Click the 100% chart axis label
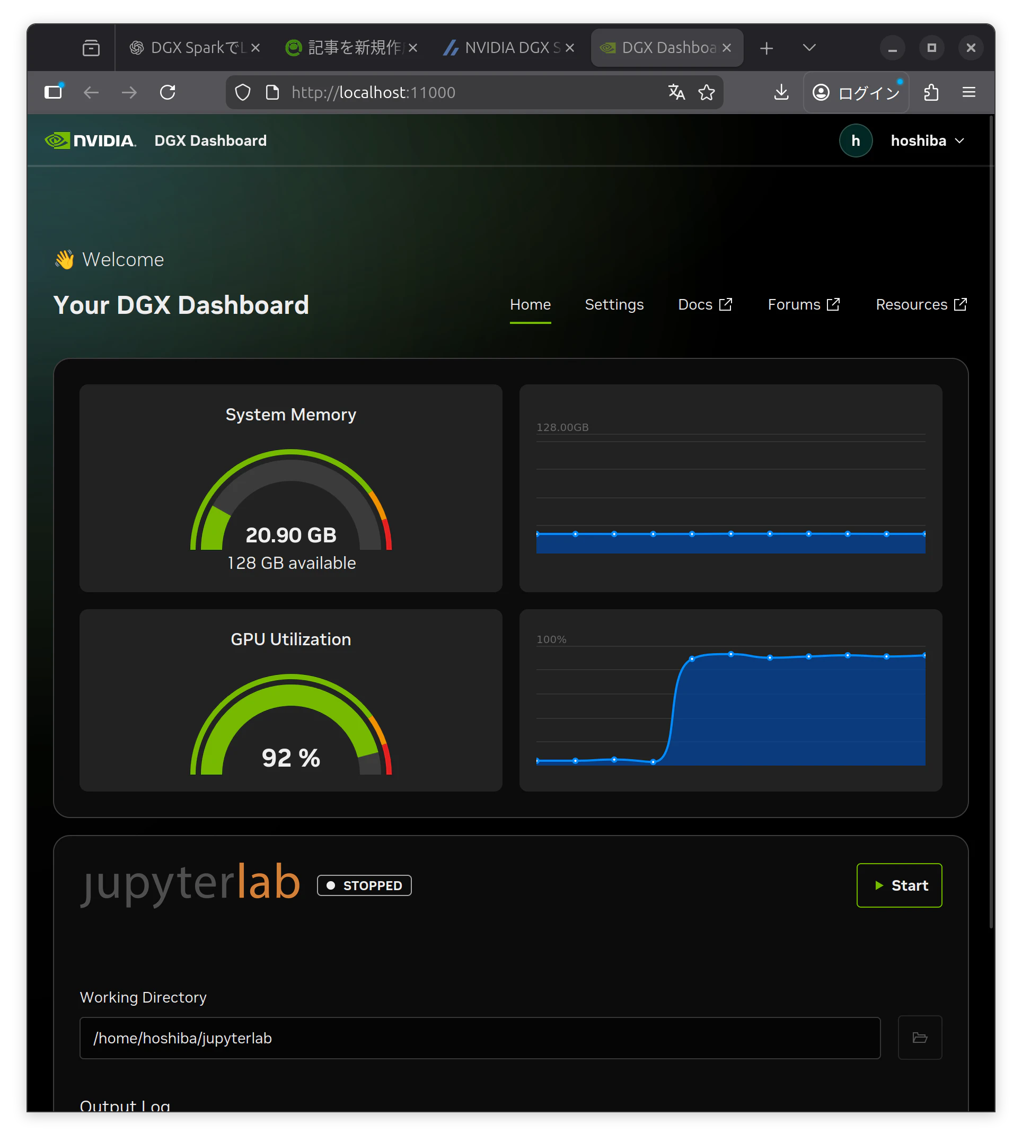 coord(551,639)
